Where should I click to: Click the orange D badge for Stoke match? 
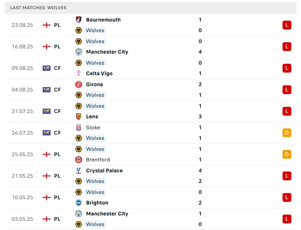(287, 133)
